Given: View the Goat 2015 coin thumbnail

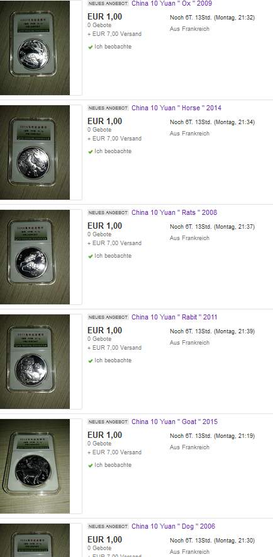Looking at the screenshot, I should (x=35, y=466).
